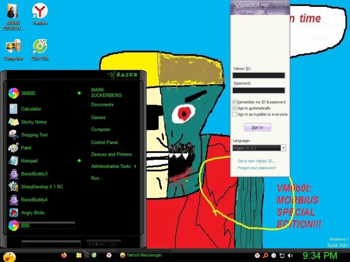Open the Cốc Cốc desktop shortcut
Viewport: 350px width, 262px height.
pyautogui.click(x=40, y=49)
